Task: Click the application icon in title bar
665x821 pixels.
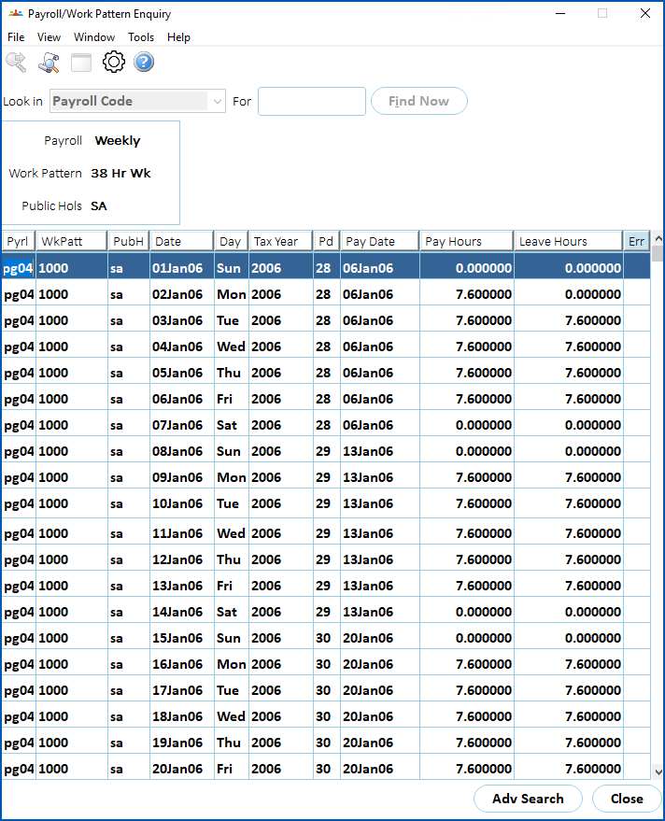Action: click(x=16, y=14)
